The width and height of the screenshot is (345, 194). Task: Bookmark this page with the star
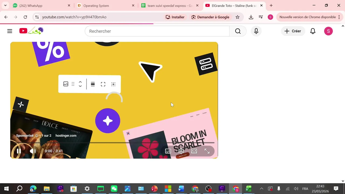click(x=237, y=17)
